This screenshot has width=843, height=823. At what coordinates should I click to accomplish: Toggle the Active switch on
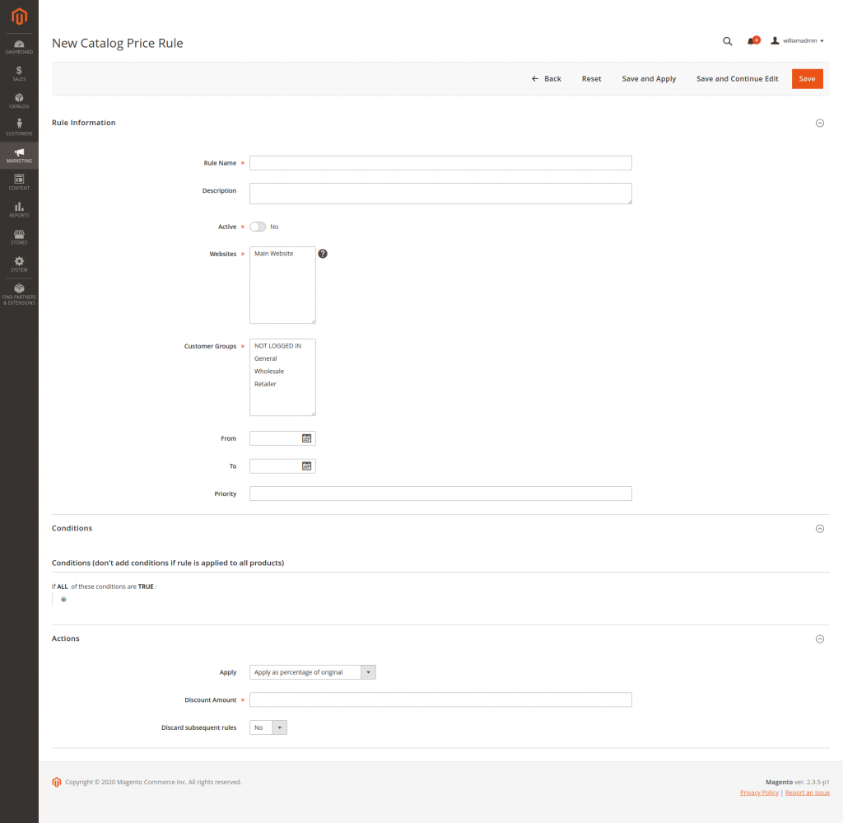258,227
